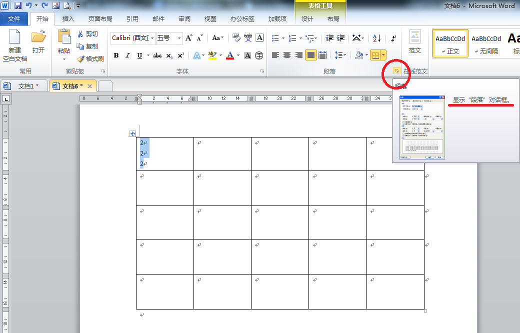Click the Save icon in quick access toolbar
The image size is (520, 333).
[x=18, y=5]
